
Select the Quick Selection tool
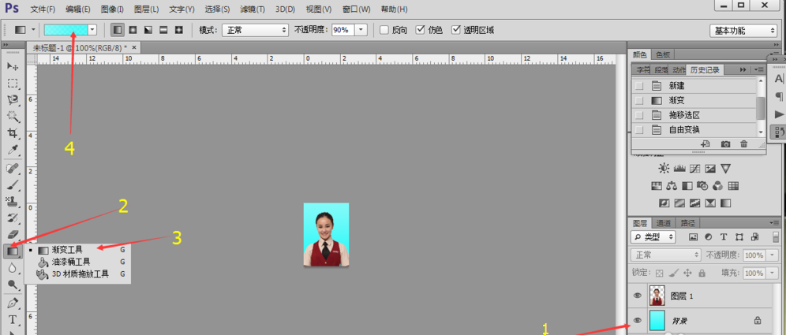click(13, 116)
